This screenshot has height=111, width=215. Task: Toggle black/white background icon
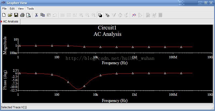coord(100,15)
